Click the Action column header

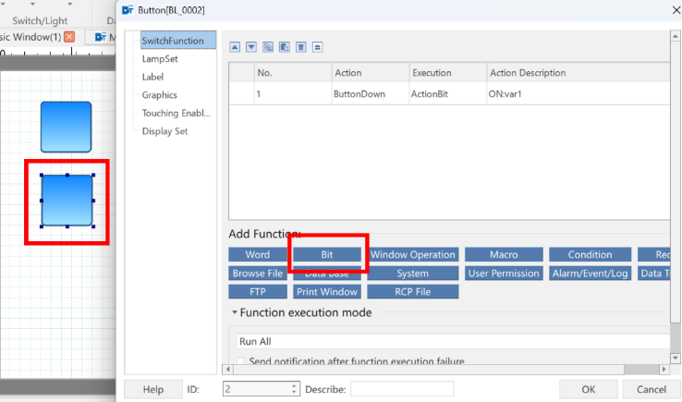[371, 73]
